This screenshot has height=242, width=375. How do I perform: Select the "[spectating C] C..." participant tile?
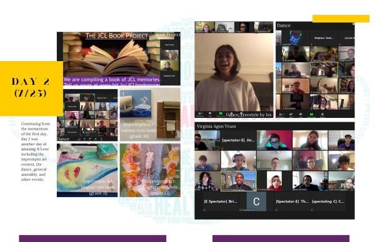(x=328, y=201)
